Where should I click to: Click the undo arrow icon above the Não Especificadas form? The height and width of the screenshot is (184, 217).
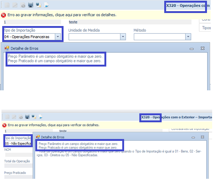coord(41,117)
